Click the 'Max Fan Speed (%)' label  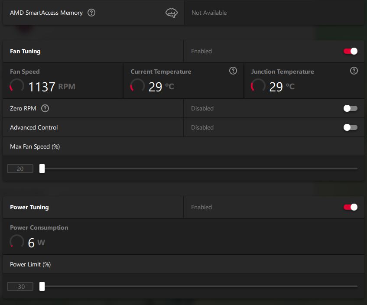coord(35,146)
